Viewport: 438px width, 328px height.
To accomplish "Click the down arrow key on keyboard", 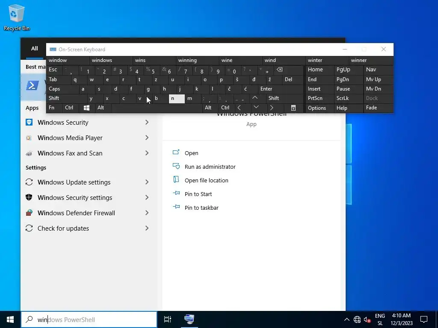I will pos(256,108).
